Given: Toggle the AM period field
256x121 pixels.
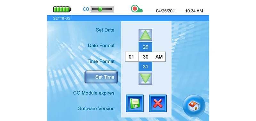Looking at the screenshot, I should click(159, 57).
